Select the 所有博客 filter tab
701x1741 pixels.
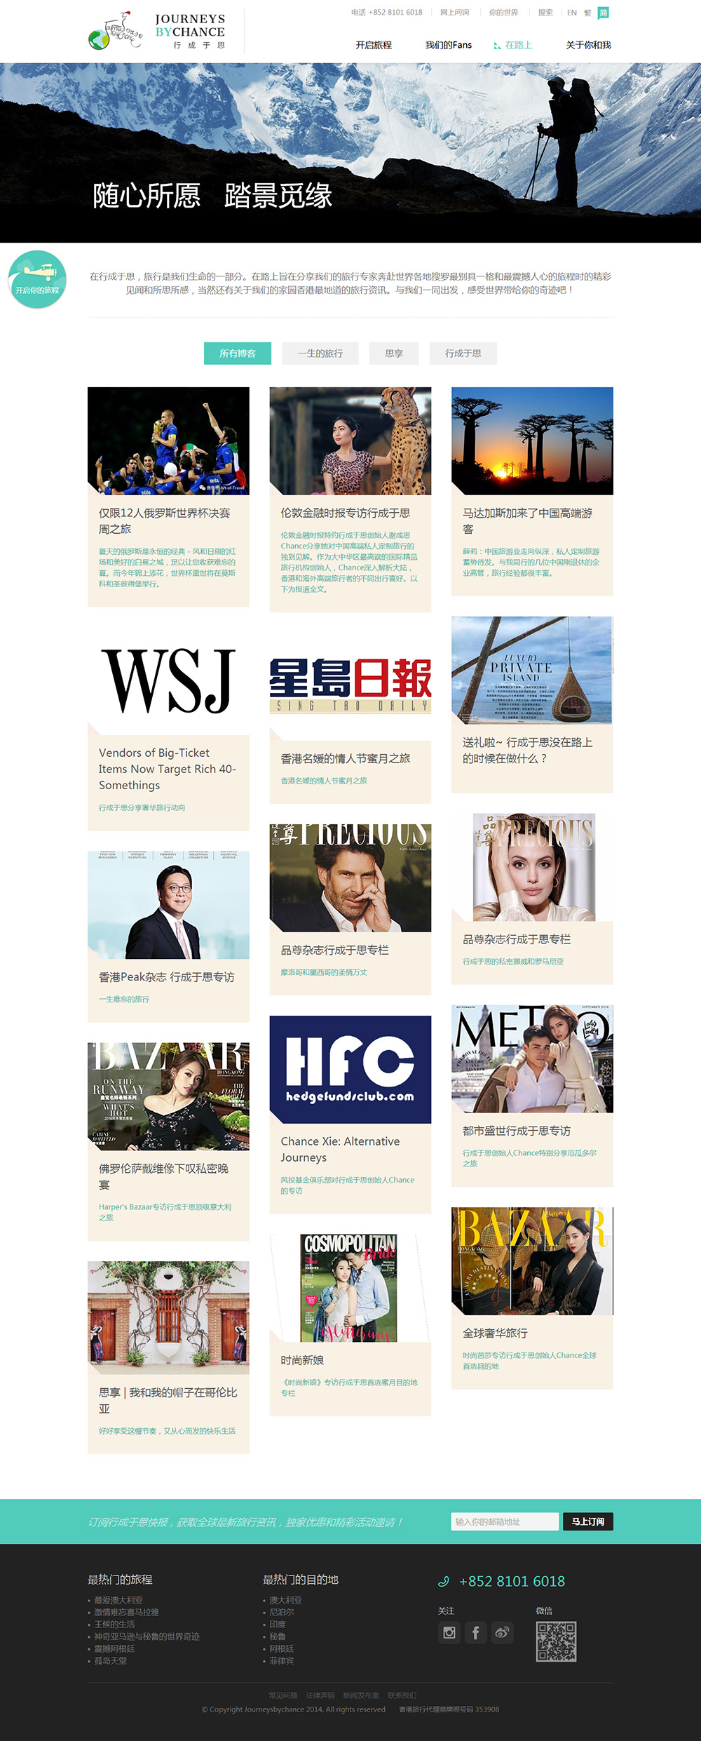238,354
